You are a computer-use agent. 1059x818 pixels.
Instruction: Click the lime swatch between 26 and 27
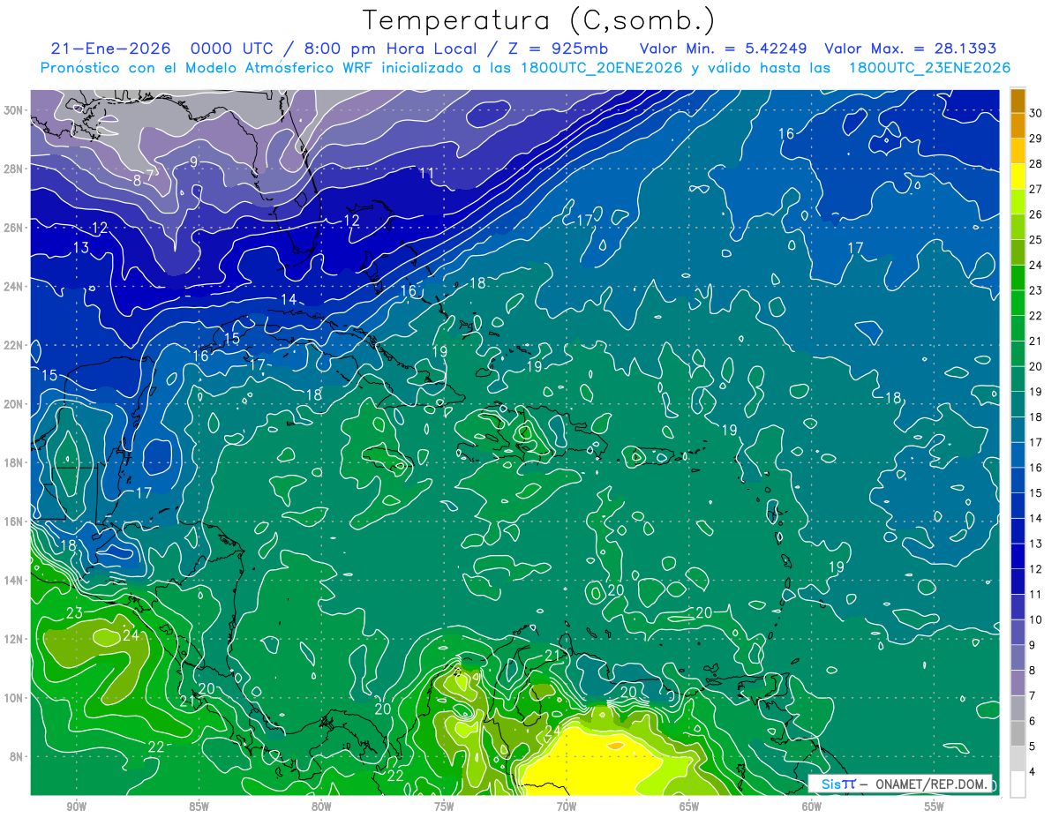(1018, 201)
